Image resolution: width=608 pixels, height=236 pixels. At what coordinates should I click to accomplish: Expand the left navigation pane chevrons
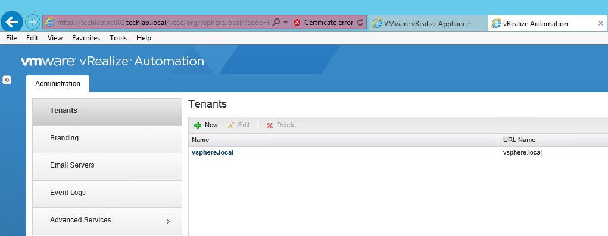coord(7,80)
